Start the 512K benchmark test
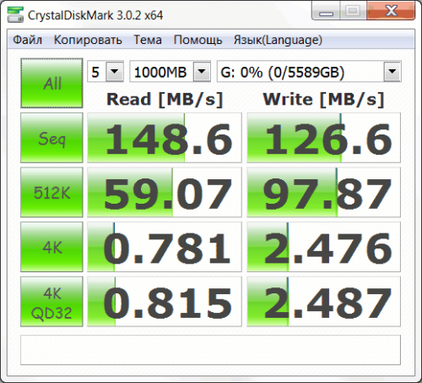This screenshot has height=383, width=422. click(x=51, y=193)
